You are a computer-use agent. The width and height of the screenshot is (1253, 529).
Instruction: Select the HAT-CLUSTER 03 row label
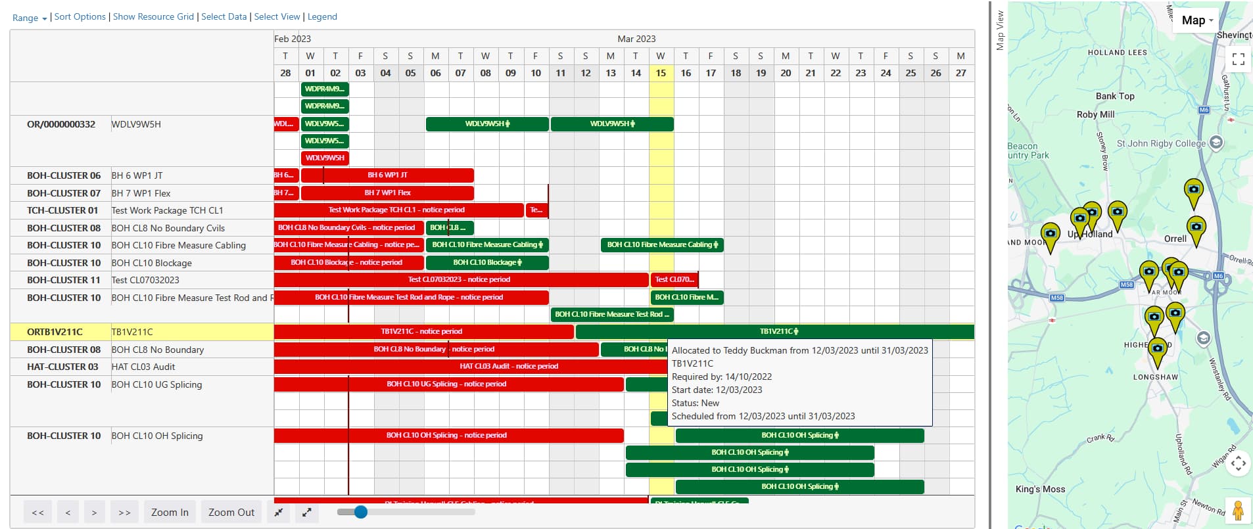[62, 367]
